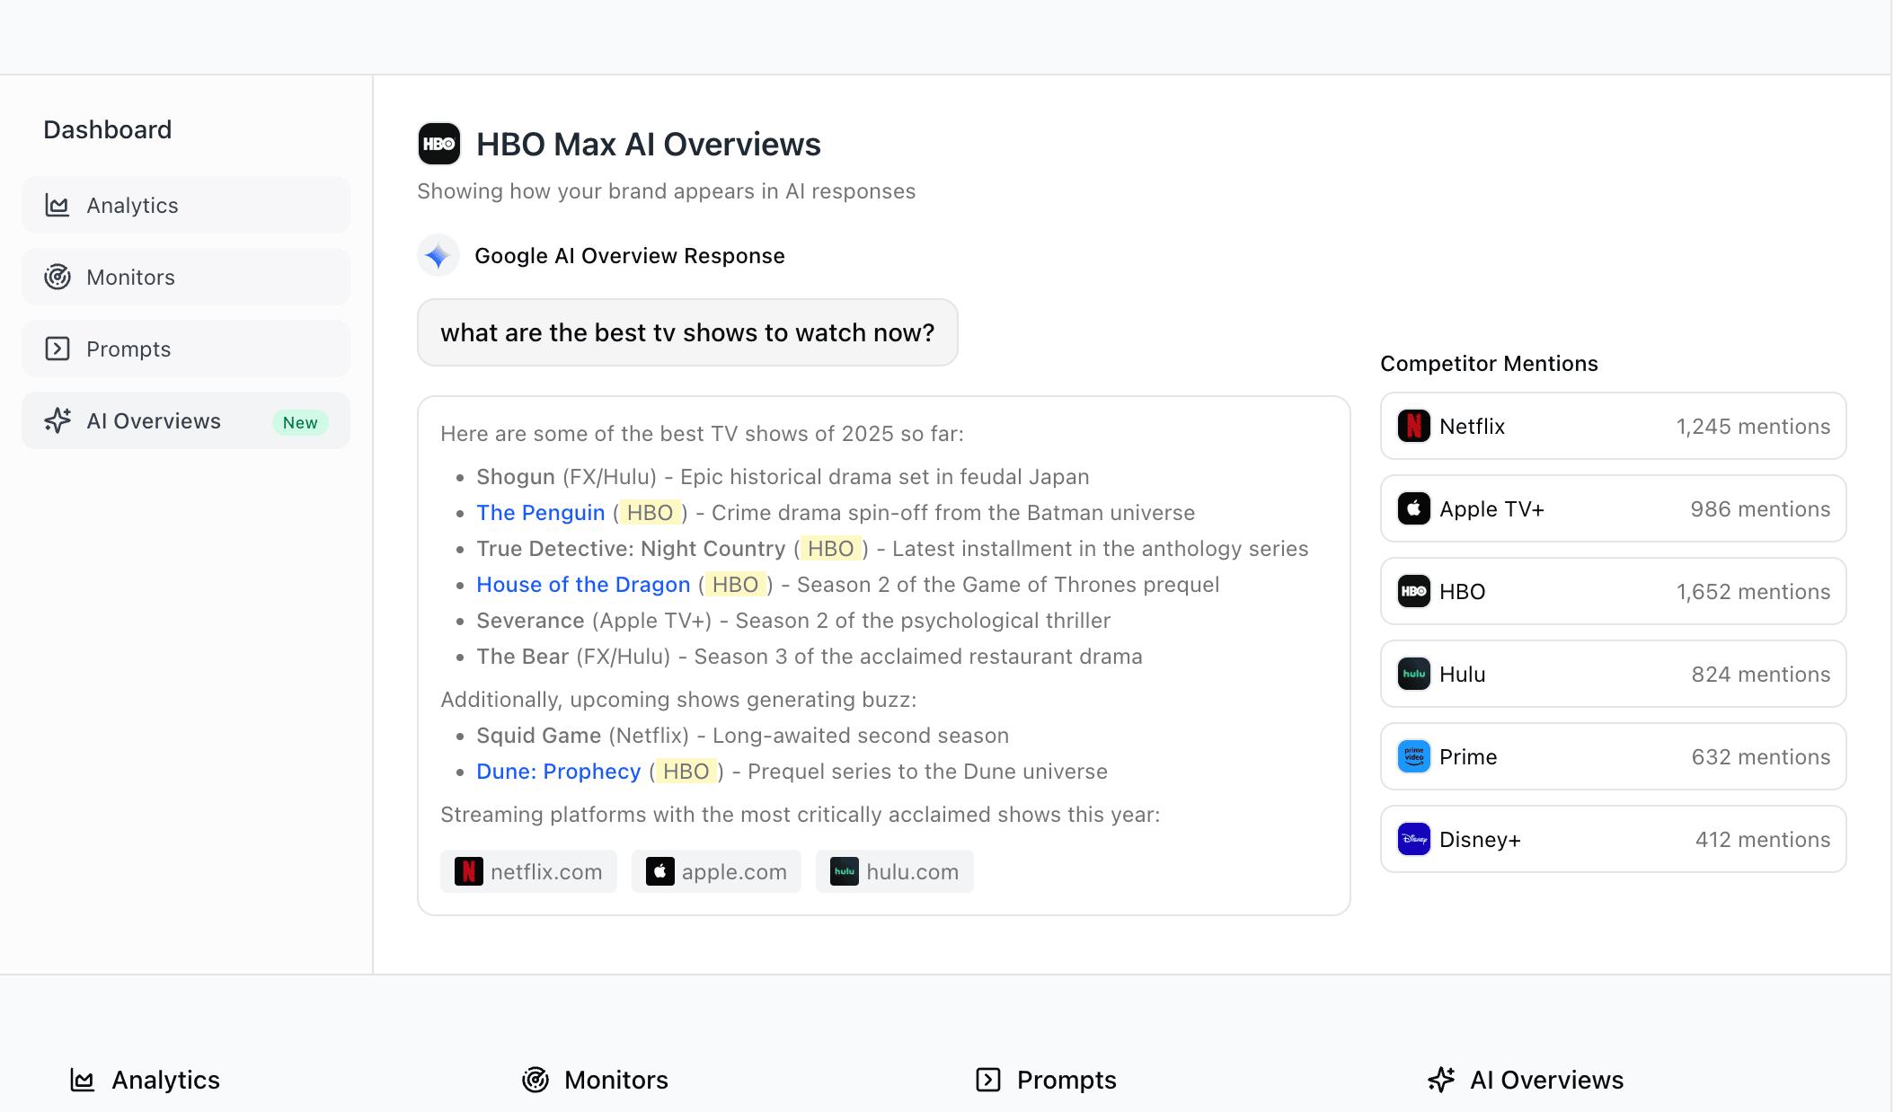The image size is (1894, 1112).
Task: Open the hulu.com source chip
Action: click(895, 871)
